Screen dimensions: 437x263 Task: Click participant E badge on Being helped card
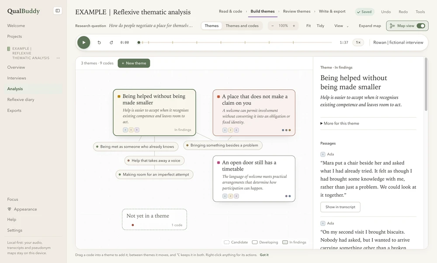[131, 130]
